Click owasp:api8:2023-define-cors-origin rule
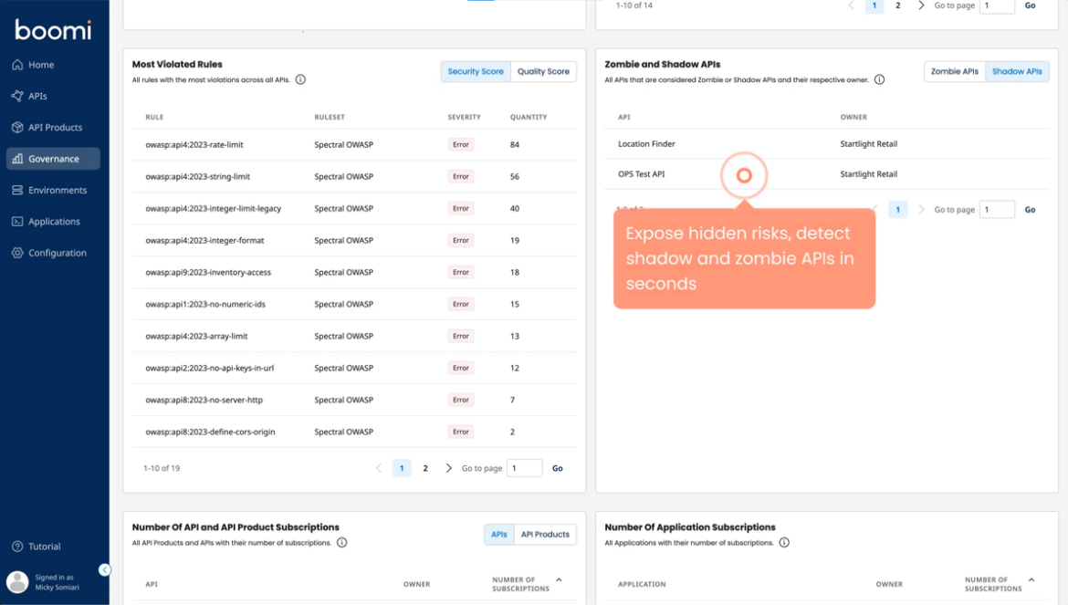 coord(210,433)
